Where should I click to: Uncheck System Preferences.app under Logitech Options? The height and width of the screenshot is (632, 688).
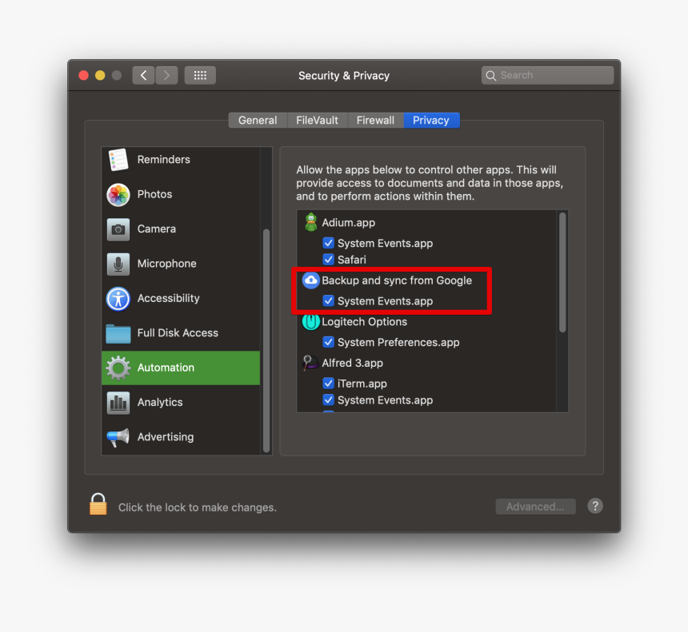point(329,342)
